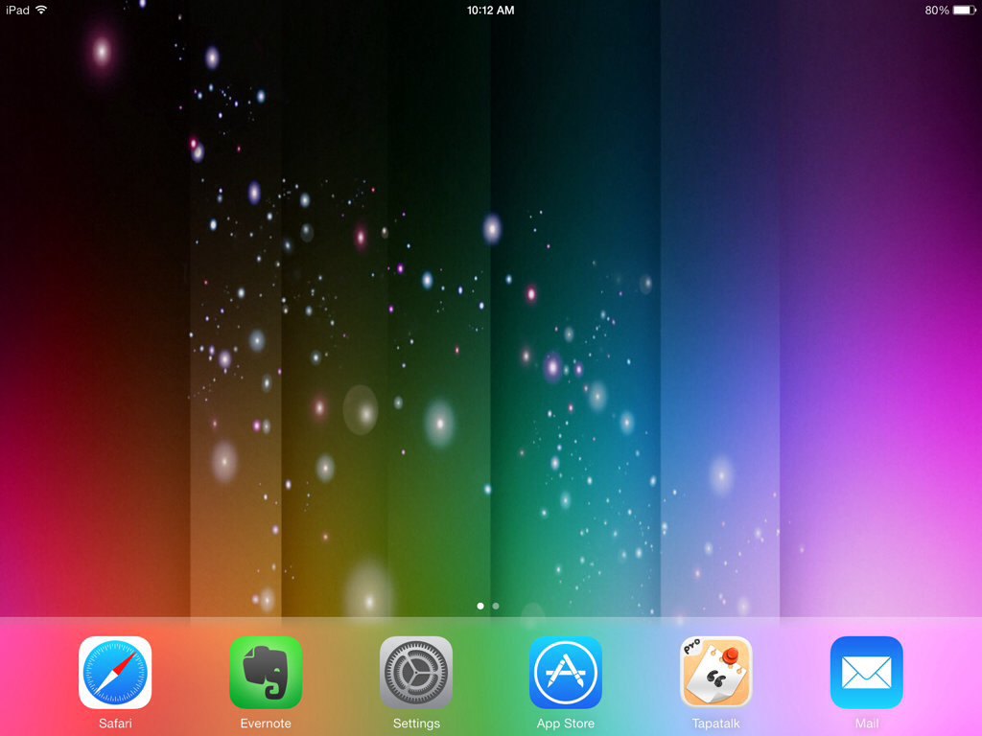The width and height of the screenshot is (982, 736).
Task: Open the Settings gear app
Action: tap(416, 673)
